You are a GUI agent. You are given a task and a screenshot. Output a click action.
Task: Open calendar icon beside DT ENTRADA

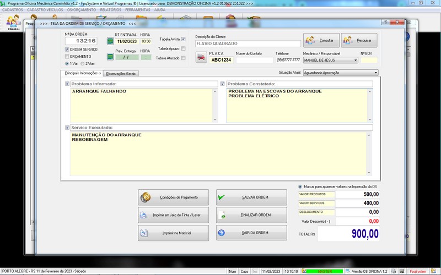click(x=110, y=41)
